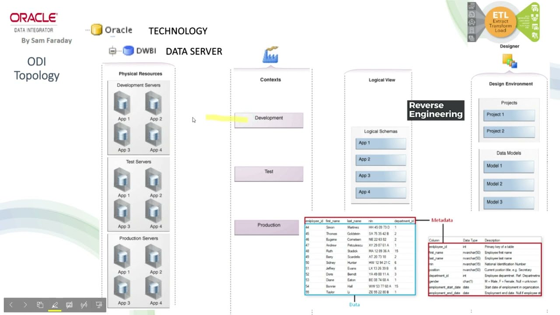
Task: Click the Project 1 box
Action: click(x=509, y=115)
